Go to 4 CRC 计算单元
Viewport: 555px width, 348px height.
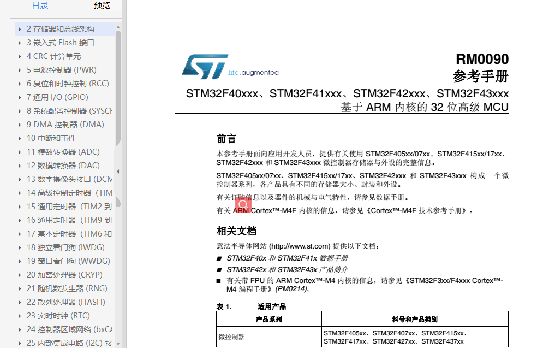pyautogui.click(x=54, y=56)
